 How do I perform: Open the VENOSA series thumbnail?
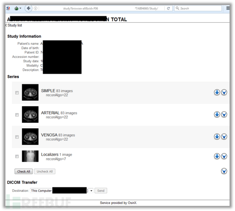pyautogui.click(x=30, y=136)
